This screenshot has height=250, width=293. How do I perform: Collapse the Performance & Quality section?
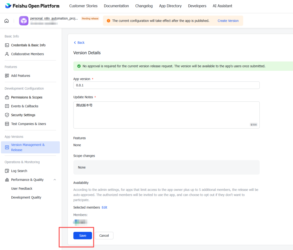coord(55,180)
